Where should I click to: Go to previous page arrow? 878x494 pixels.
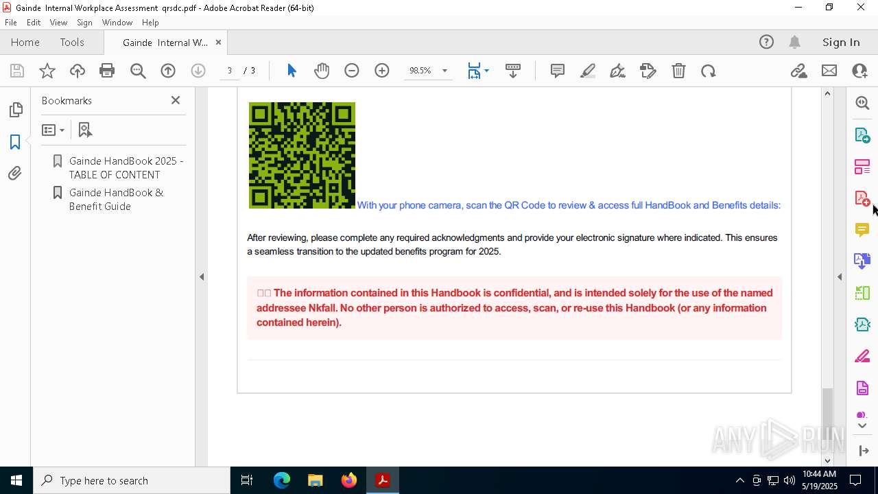tap(168, 71)
